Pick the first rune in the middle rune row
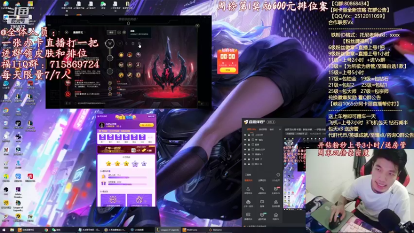 click(x=121, y=65)
